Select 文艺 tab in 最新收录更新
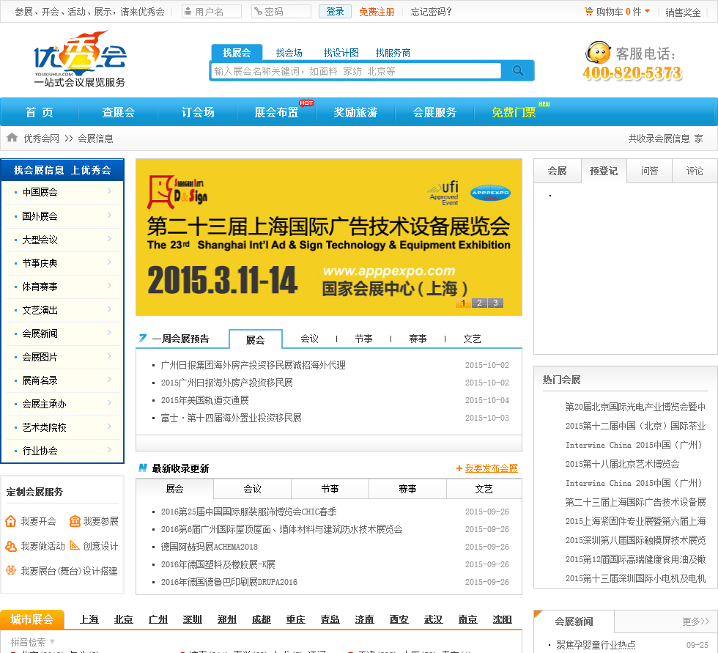This screenshot has height=653, width=718. [484, 489]
